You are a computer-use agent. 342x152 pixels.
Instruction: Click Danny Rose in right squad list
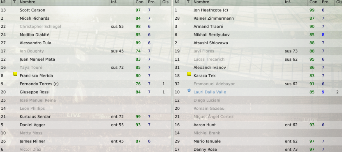(205, 150)
